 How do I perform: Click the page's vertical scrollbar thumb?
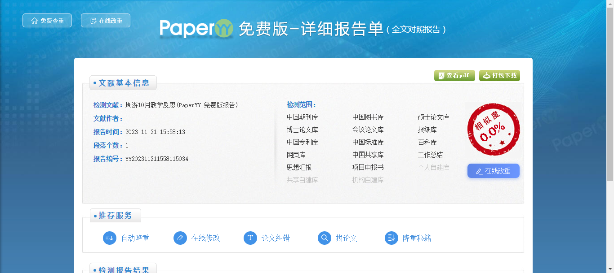pyautogui.click(x=610, y=94)
